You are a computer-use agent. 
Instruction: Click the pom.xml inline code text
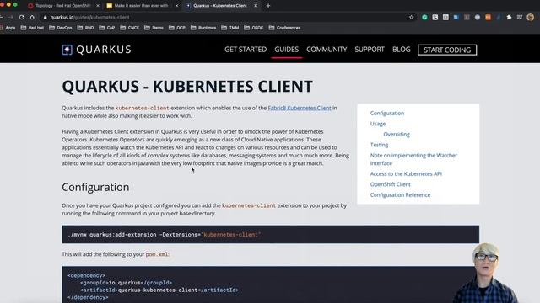(x=157, y=254)
